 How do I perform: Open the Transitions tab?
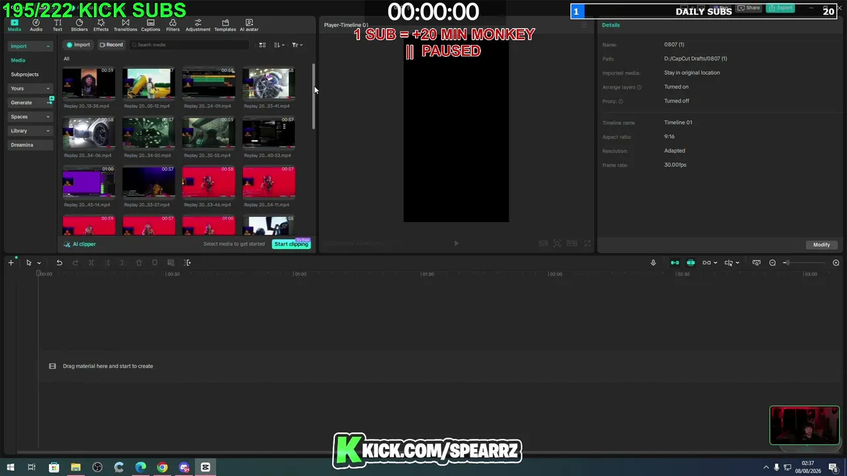click(125, 25)
